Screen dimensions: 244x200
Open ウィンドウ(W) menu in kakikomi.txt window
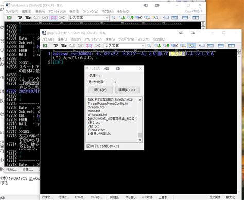(91, 11)
